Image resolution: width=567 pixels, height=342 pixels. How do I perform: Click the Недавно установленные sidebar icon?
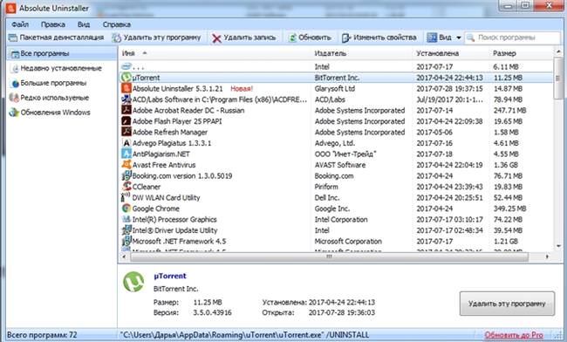15,69
